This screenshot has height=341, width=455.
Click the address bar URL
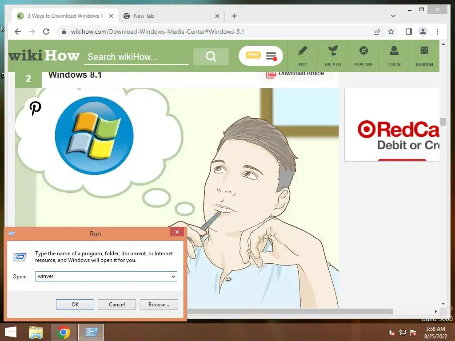click(x=158, y=32)
